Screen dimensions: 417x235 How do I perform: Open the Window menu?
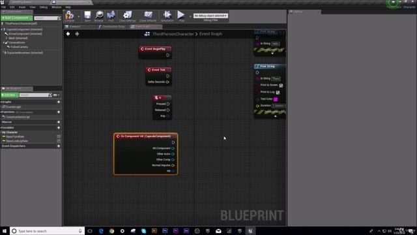coord(57,7)
